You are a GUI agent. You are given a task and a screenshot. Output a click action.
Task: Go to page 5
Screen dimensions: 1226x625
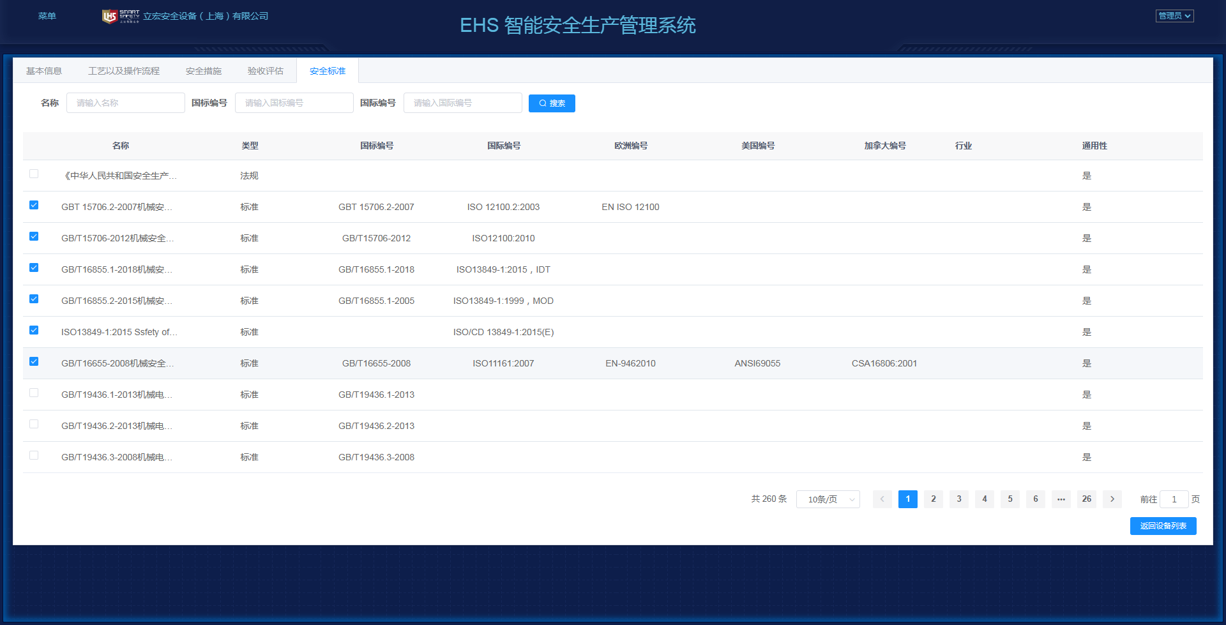point(1010,499)
